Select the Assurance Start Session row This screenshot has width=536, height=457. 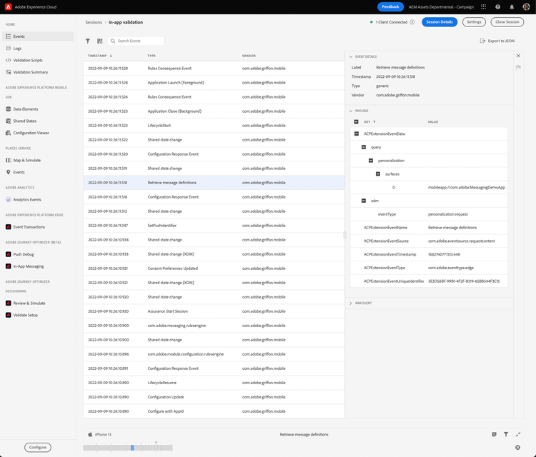point(214,311)
